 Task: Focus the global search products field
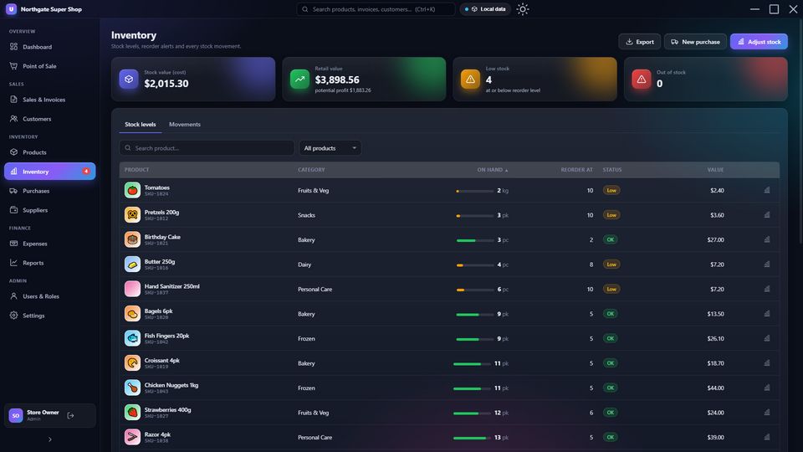coord(376,9)
